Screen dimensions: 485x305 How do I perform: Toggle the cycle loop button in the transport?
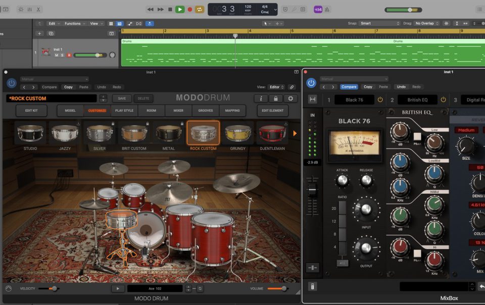[x=200, y=9]
